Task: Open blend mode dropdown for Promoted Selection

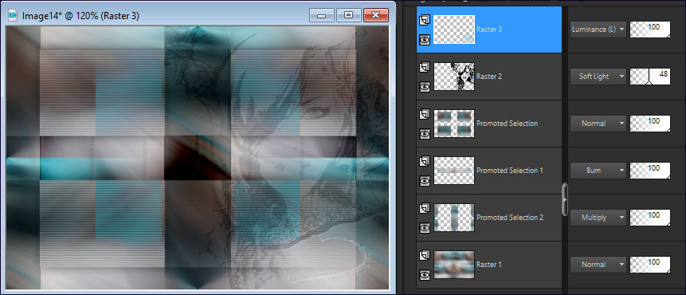Action: 598,124
